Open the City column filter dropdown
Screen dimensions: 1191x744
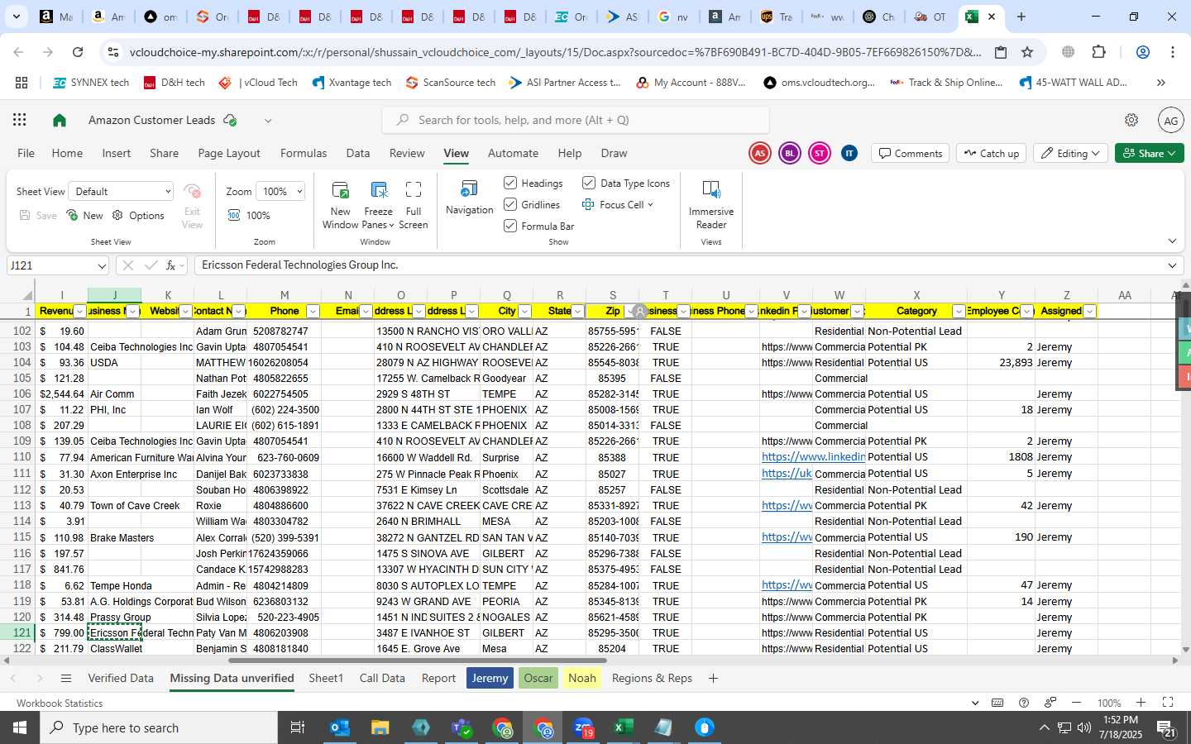[524, 312]
